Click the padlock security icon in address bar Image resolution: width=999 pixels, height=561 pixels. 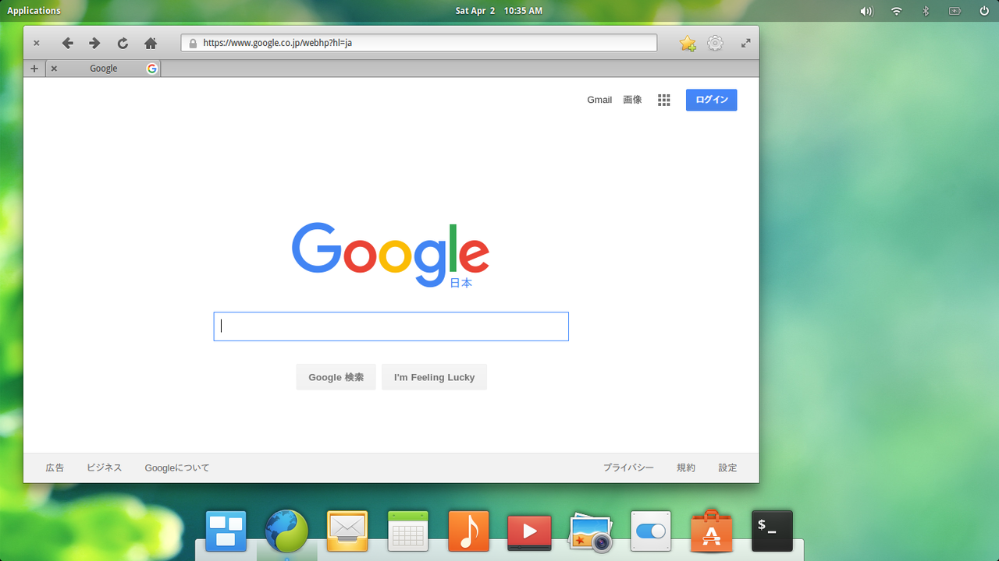tap(193, 44)
